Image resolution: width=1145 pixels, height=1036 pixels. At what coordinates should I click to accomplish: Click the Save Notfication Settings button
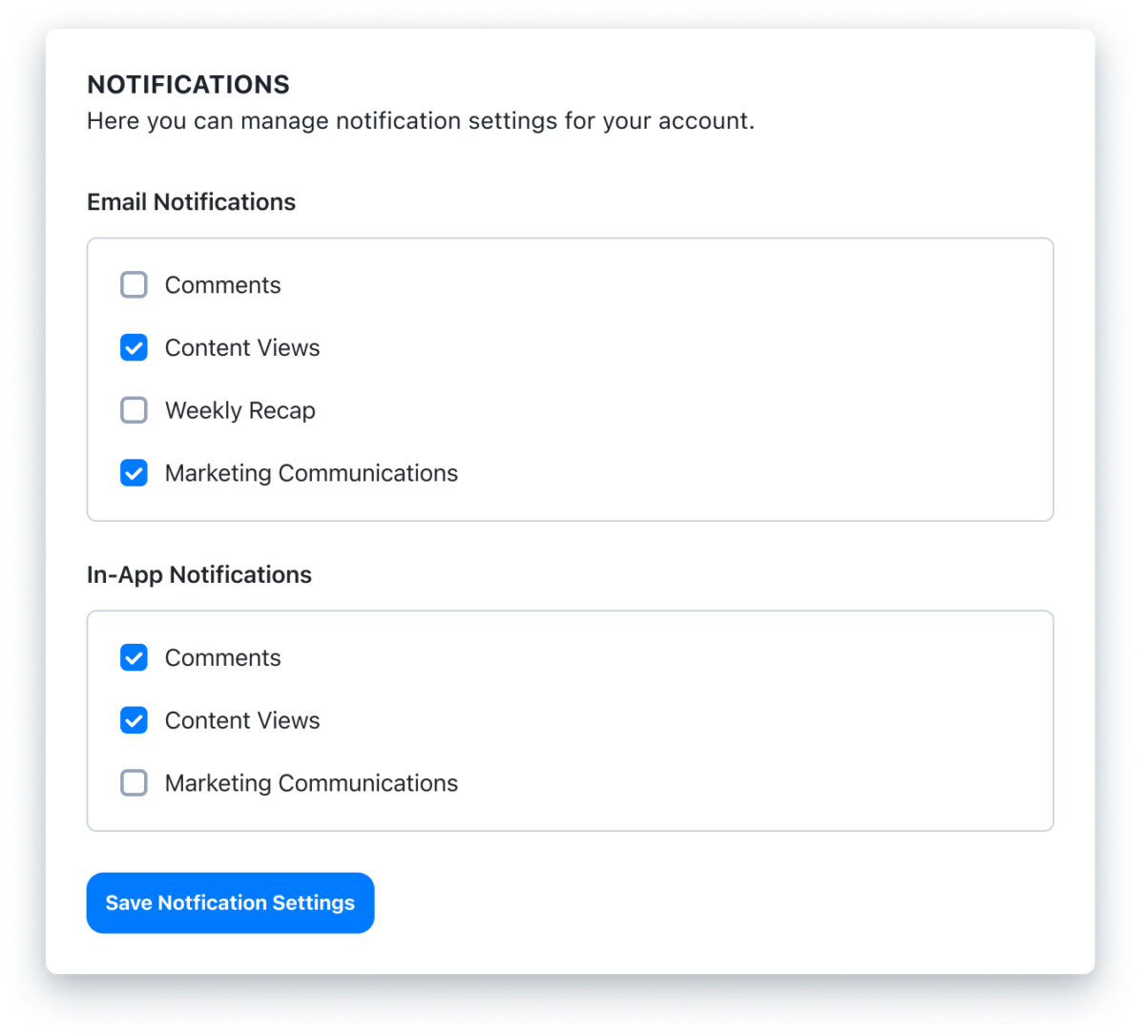coord(230,902)
